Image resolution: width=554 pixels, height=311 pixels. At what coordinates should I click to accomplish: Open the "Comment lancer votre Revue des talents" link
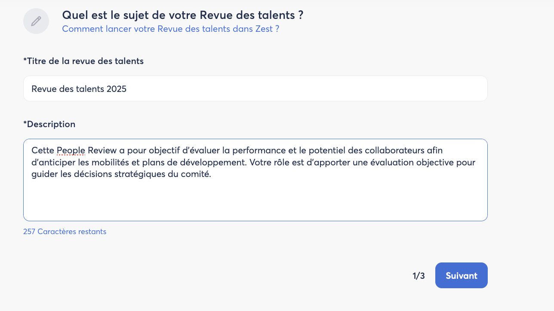170,29
